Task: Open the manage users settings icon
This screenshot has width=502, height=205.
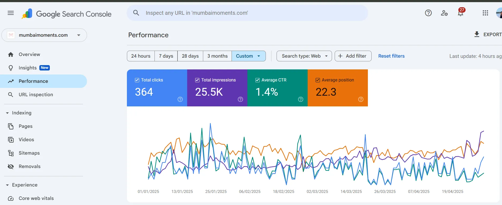Action: point(444,13)
